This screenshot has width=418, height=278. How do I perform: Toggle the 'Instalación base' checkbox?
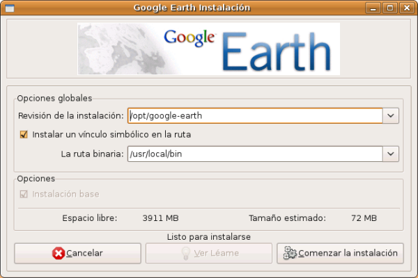pos(24,194)
